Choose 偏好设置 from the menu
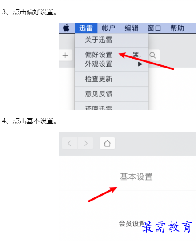This screenshot has height=241, width=196. pos(112,55)
